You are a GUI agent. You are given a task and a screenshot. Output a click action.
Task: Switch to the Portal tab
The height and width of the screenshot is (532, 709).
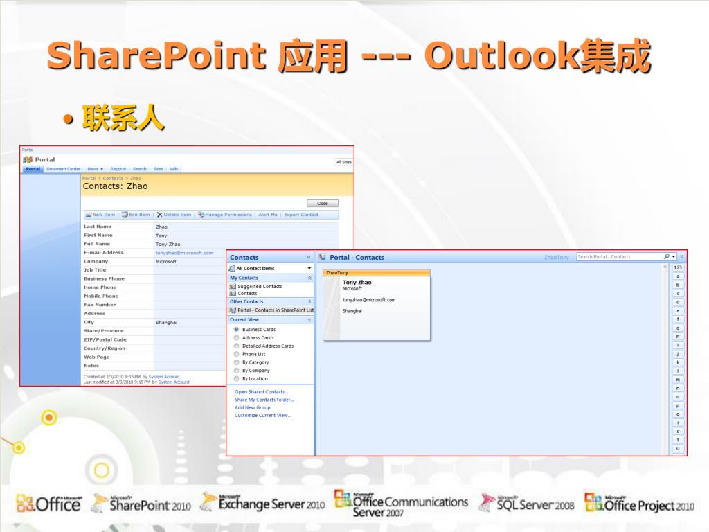pyautogui.click(x=33, y=169)
